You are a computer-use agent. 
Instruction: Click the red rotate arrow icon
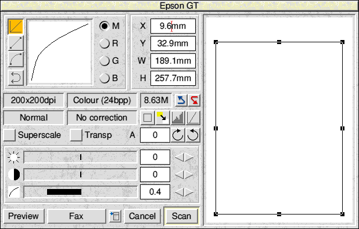(x=194, y=100)
